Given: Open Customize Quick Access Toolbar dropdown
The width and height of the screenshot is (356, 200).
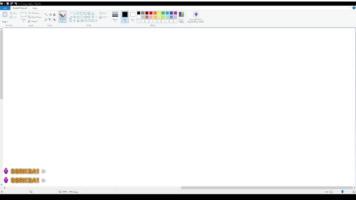Looking at the screenshot, I should click(19, 4).
